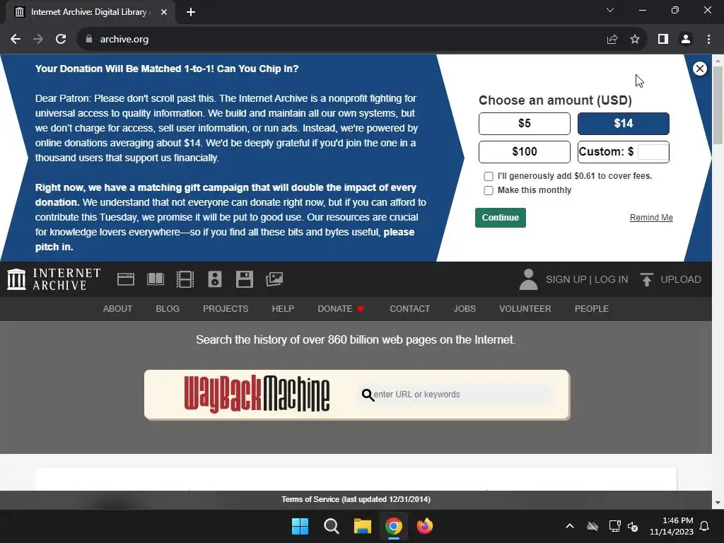Click the scrollbar up arrow
This screenshot has height=543, width=724.
tap(718, 61)
